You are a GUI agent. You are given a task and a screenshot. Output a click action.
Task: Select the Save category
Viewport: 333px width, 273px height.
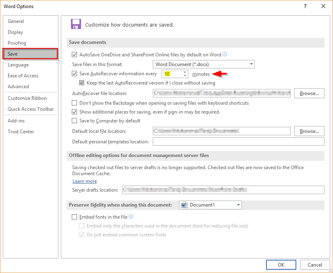(30, 54)
